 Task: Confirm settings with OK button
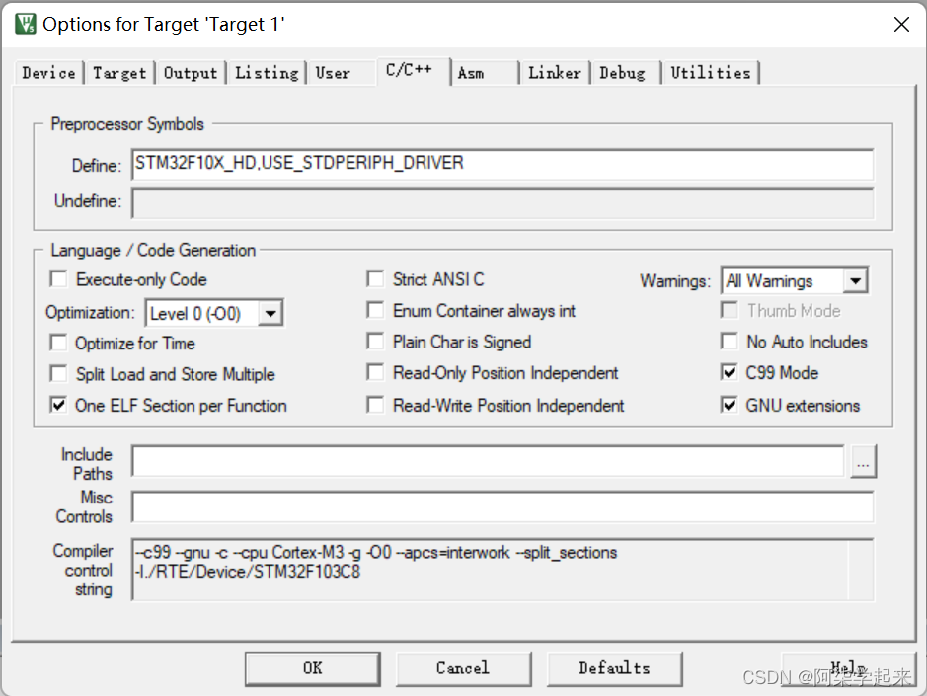point(313,668)
